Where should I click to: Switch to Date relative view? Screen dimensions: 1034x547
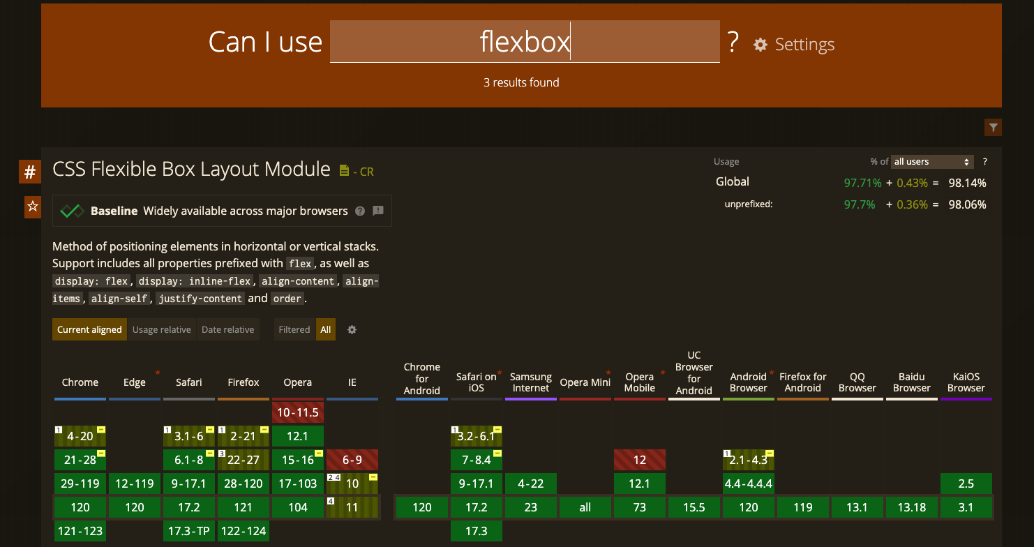[228, 329]
